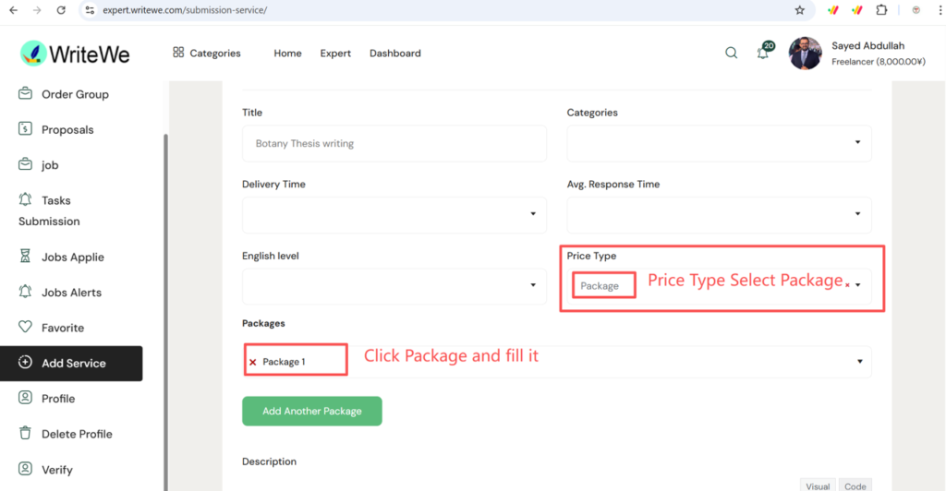This screenshot has height=491, width=946.
Task: Open the Favorite heart item in sidebar
Action: point(62,328)
